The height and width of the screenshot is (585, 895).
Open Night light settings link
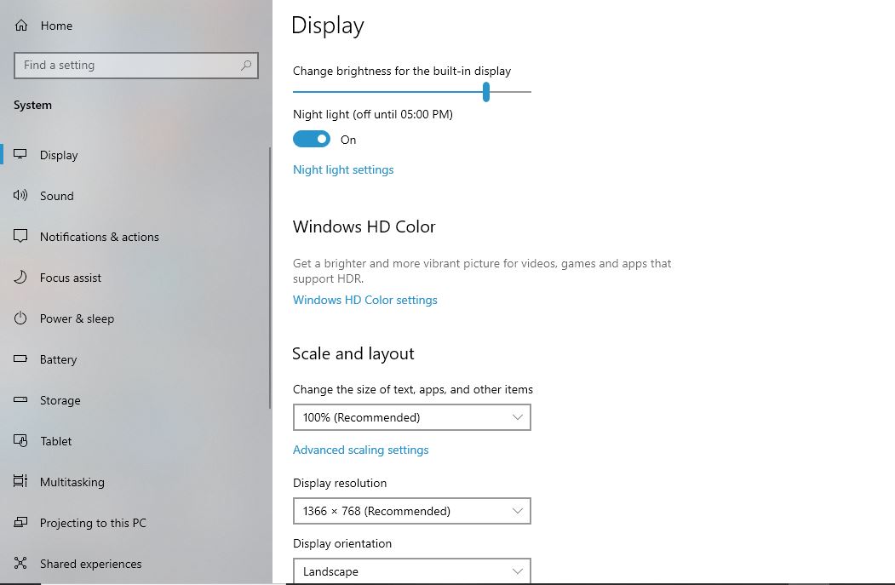pos(343,169)
